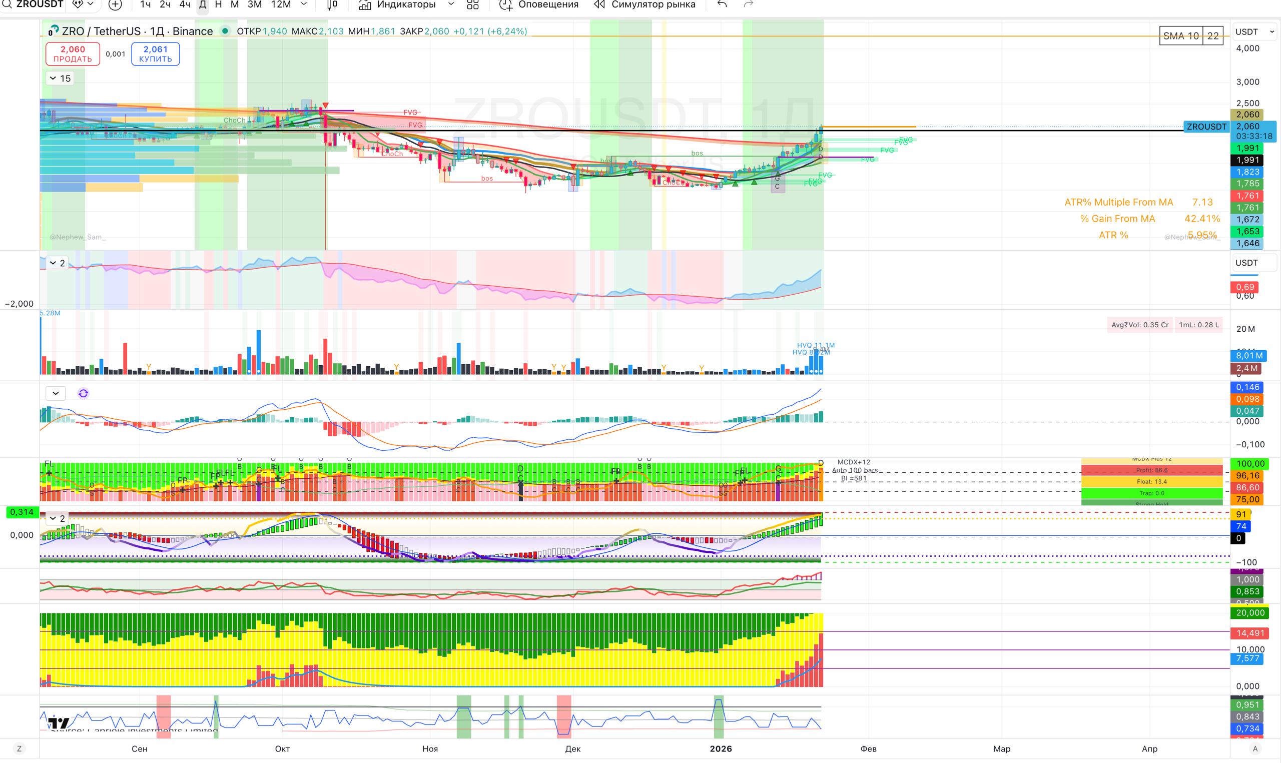Click the undo arrow icon
1281x763 pixels.
[x=722, y=4]
